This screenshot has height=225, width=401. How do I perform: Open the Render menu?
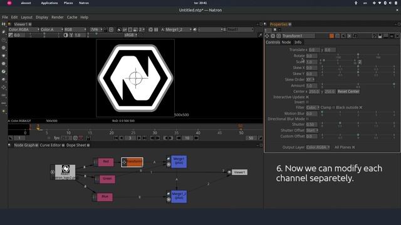click(58, 17)
